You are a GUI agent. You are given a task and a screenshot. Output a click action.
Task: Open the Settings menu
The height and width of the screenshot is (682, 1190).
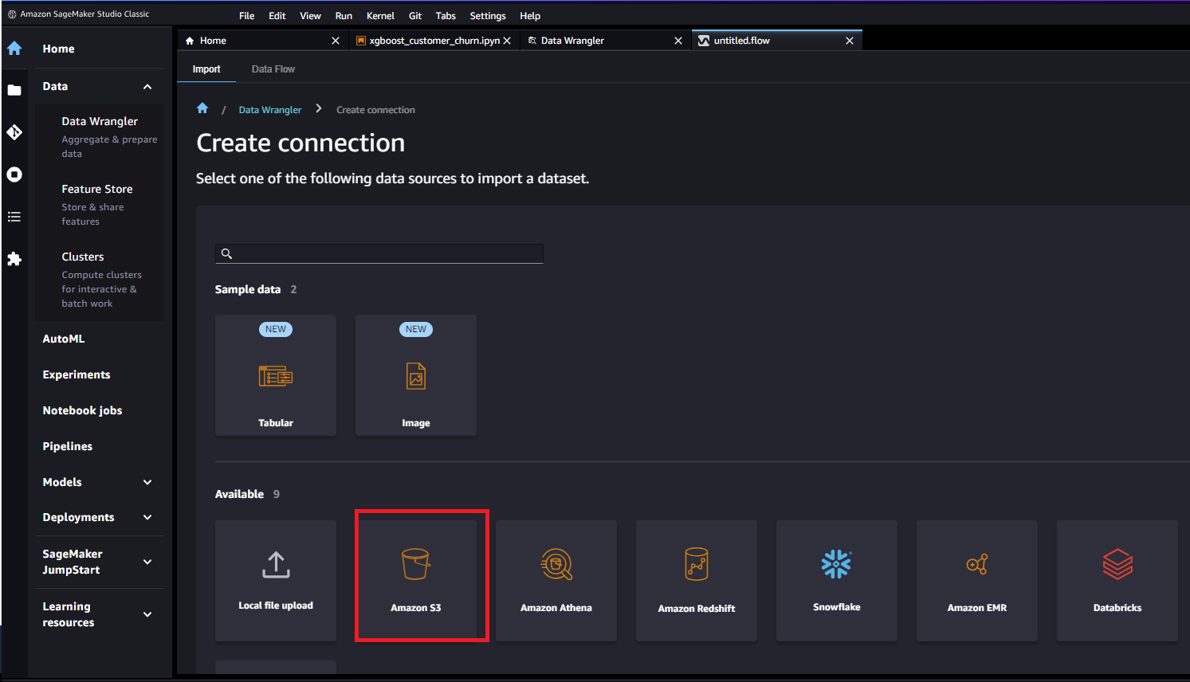point(488,16)
